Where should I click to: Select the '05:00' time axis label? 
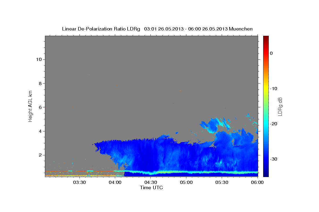coord(186,183)
